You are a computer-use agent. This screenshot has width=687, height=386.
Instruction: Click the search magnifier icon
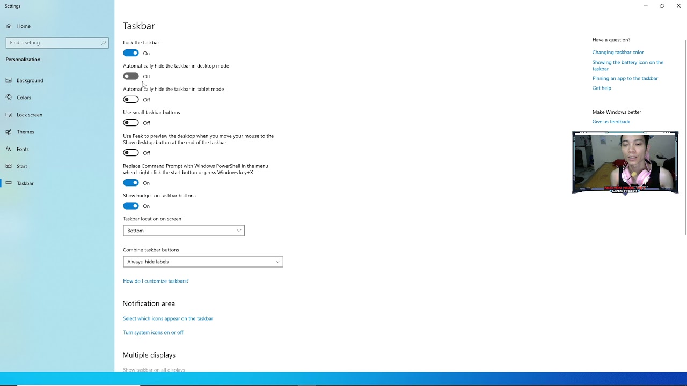(x=103, y=42)
